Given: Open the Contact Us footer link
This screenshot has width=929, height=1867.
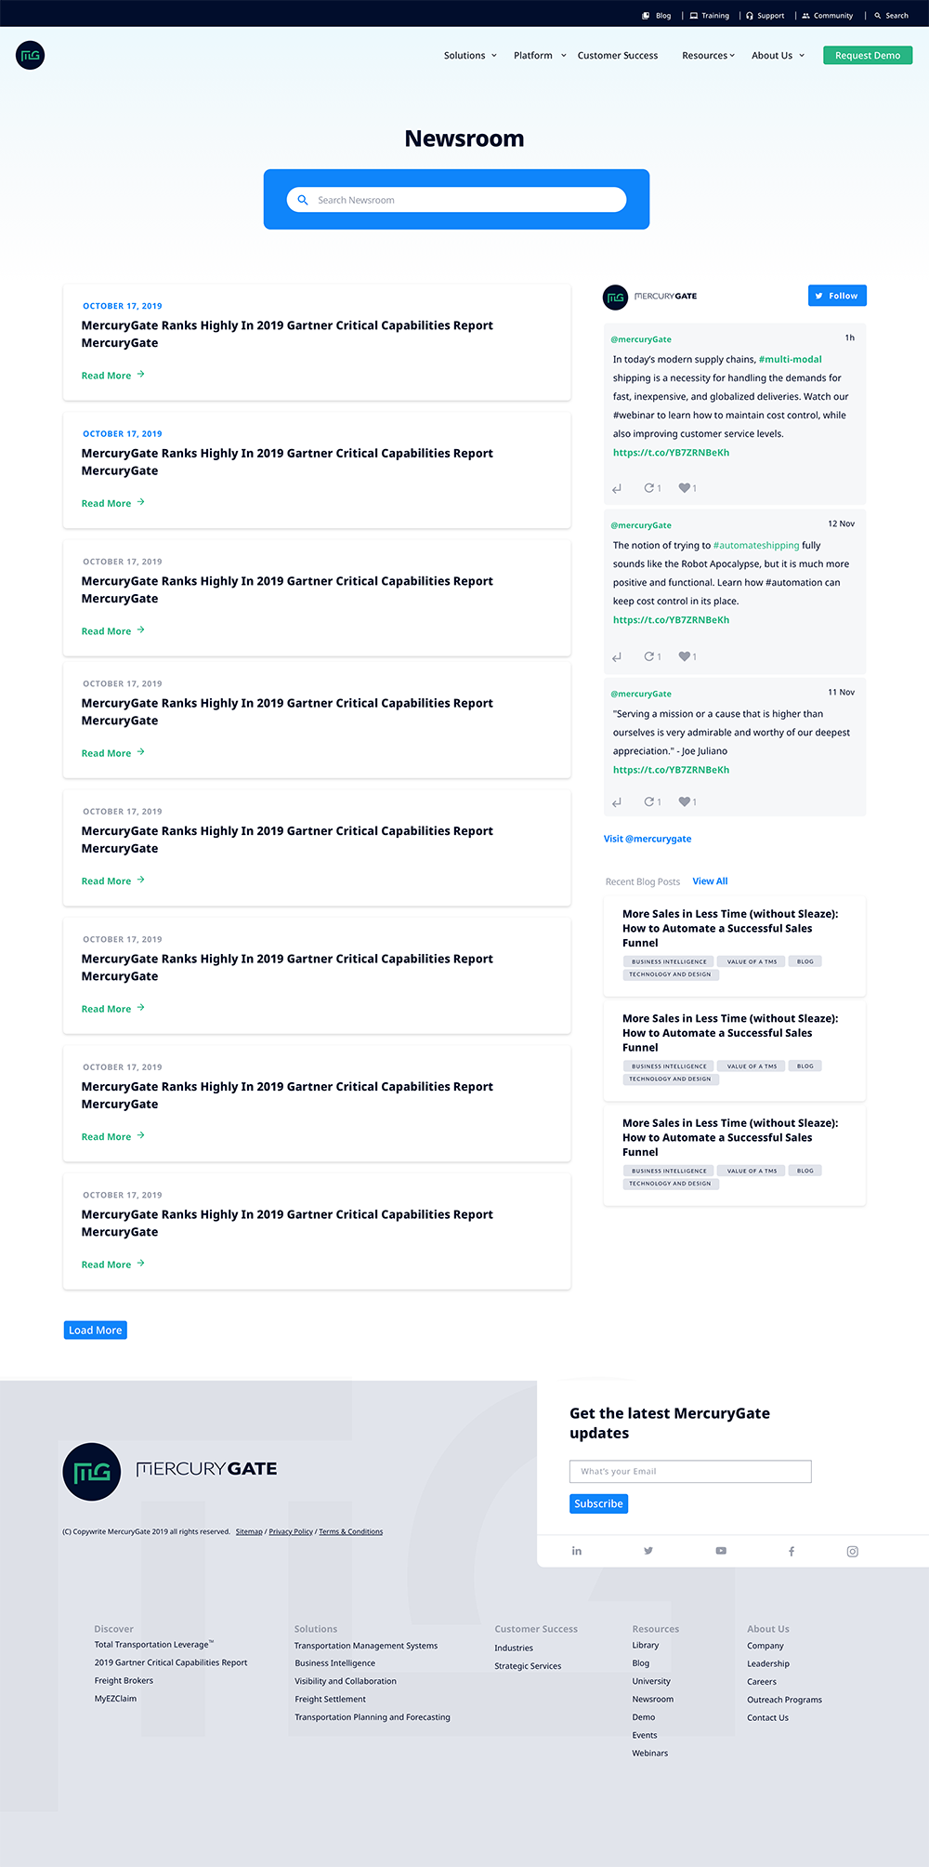Looking at the screenshot, I should coord(768,1718).
